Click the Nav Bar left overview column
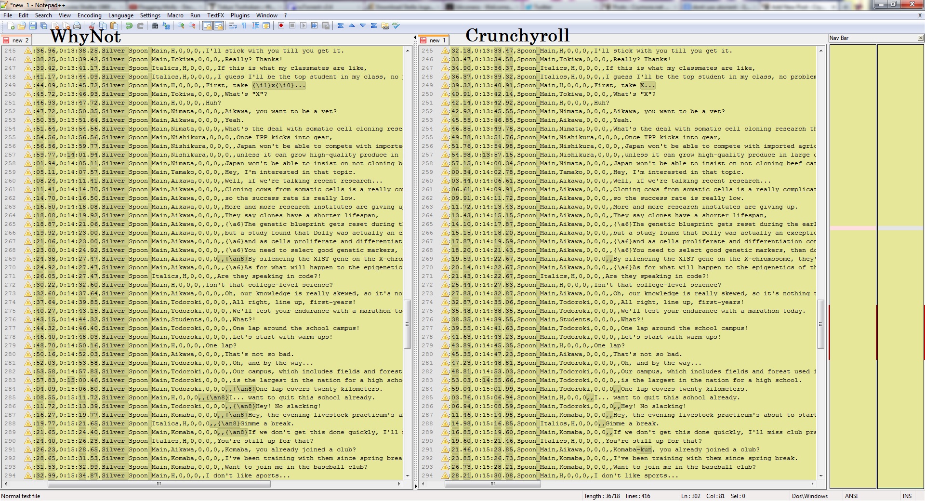The image size is (925, 501). coord(853,266)
